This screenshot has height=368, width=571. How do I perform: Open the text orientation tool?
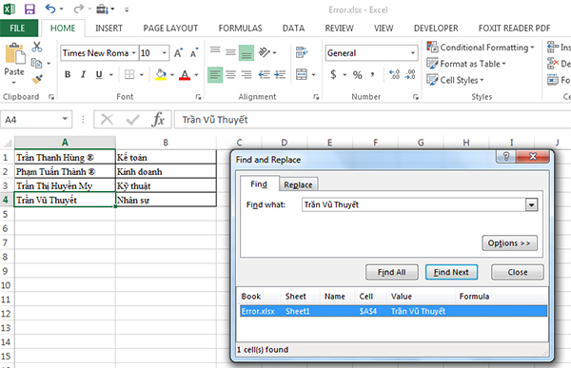[264, 53]
